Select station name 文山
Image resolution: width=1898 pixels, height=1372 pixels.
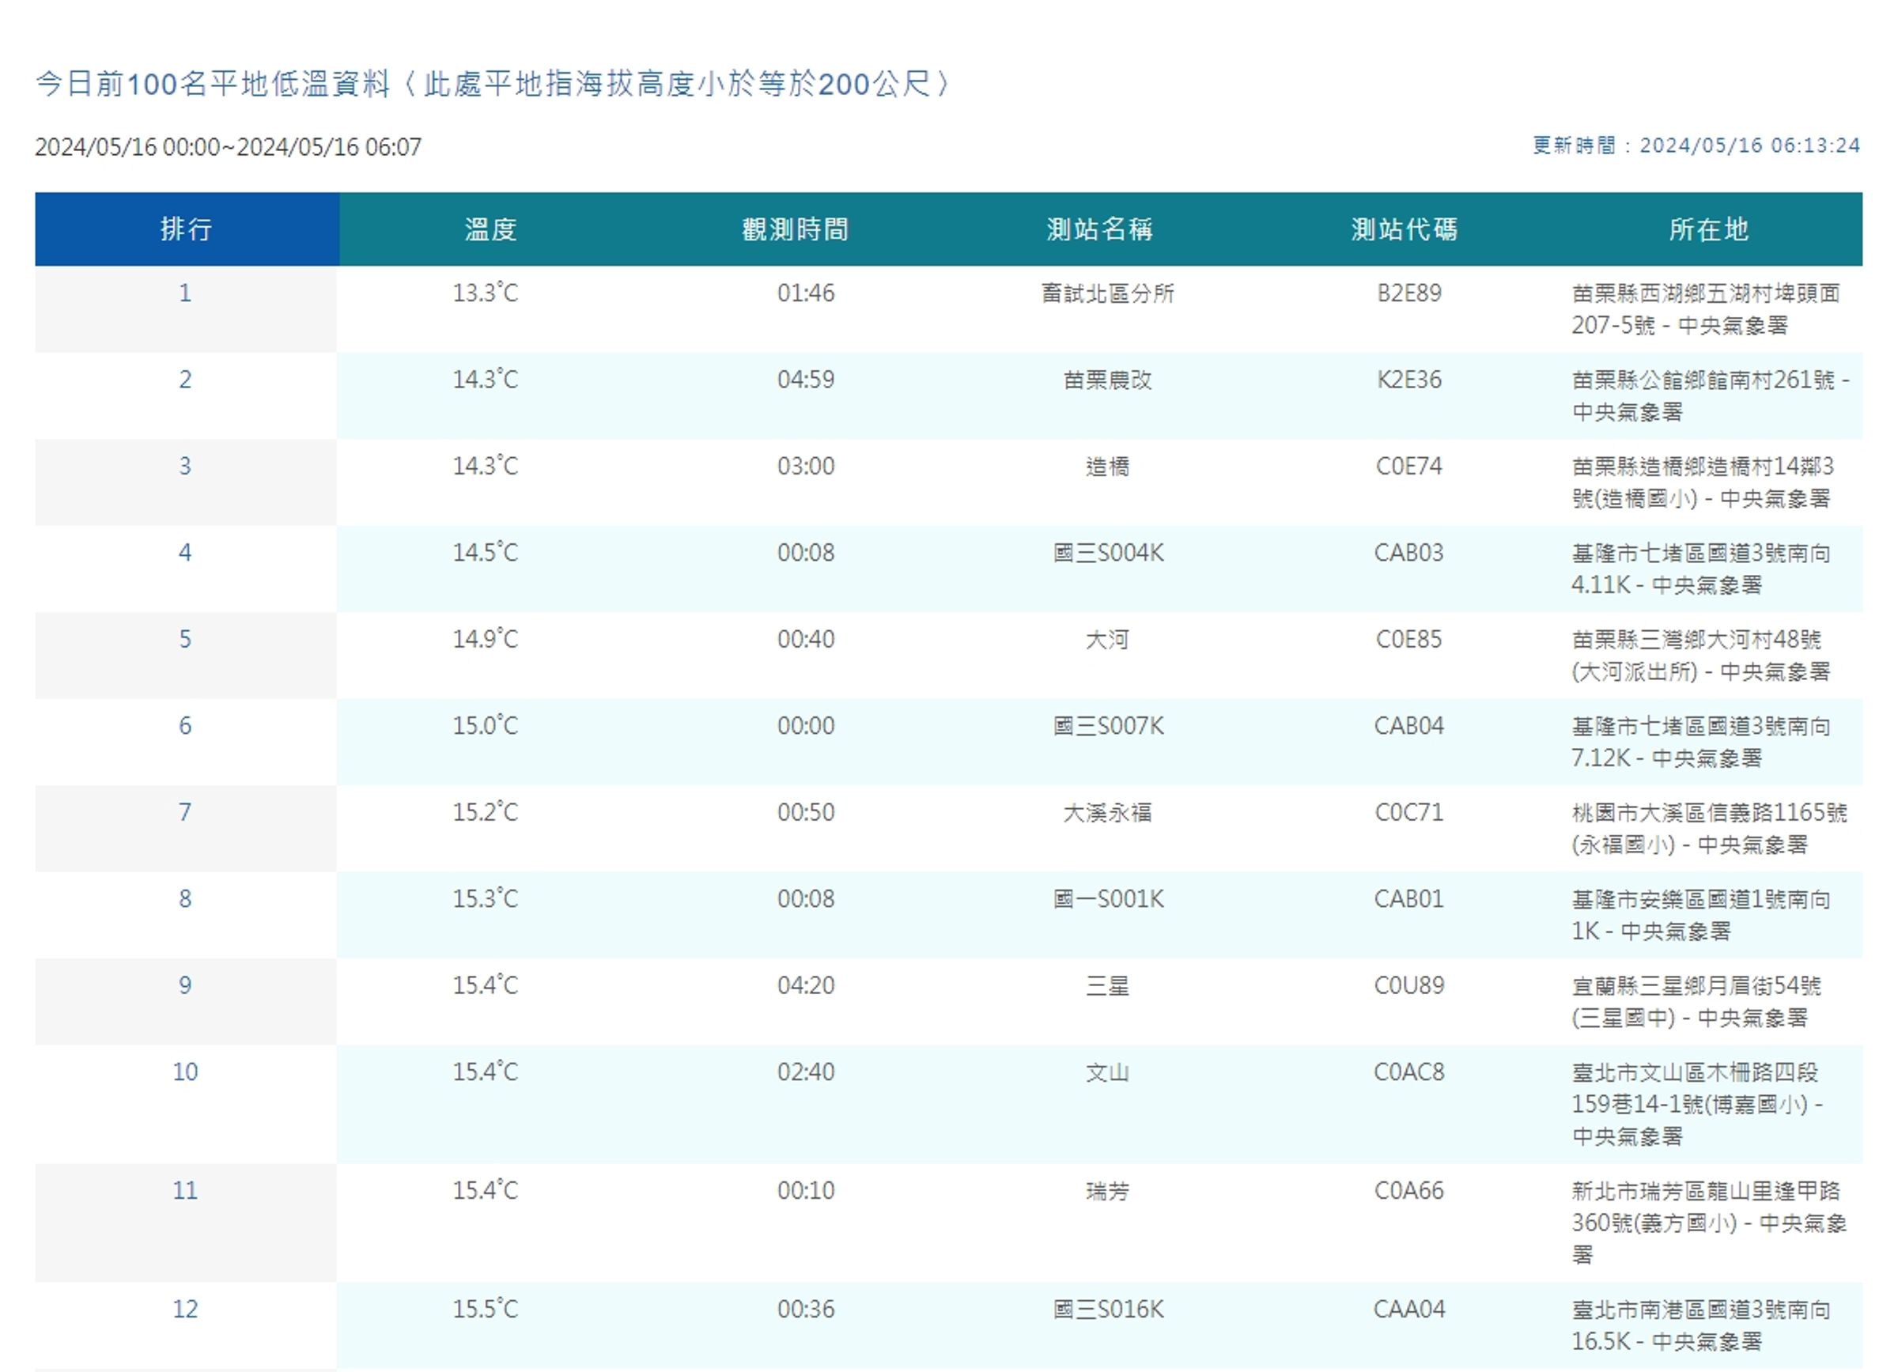[x=1107, y=1072]
